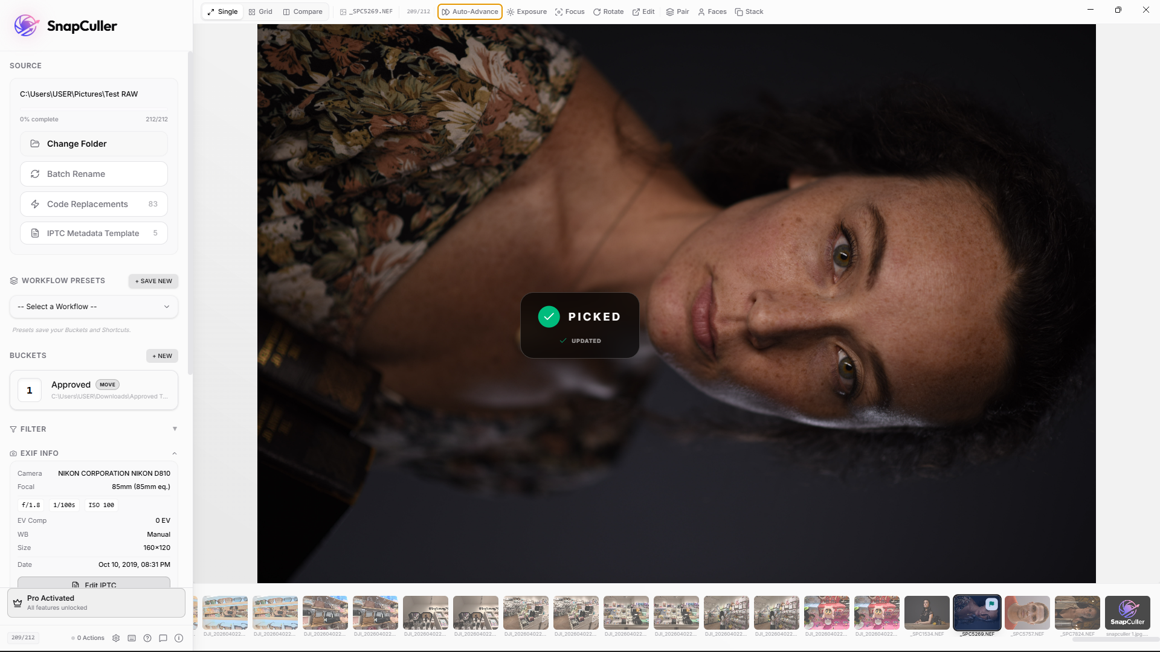Open Batch Rename
This screenshot has width=1160, height=652.
[94, 174]
